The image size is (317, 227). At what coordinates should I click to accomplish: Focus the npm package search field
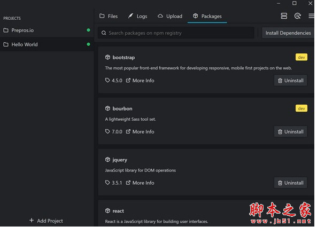point(176,33)
